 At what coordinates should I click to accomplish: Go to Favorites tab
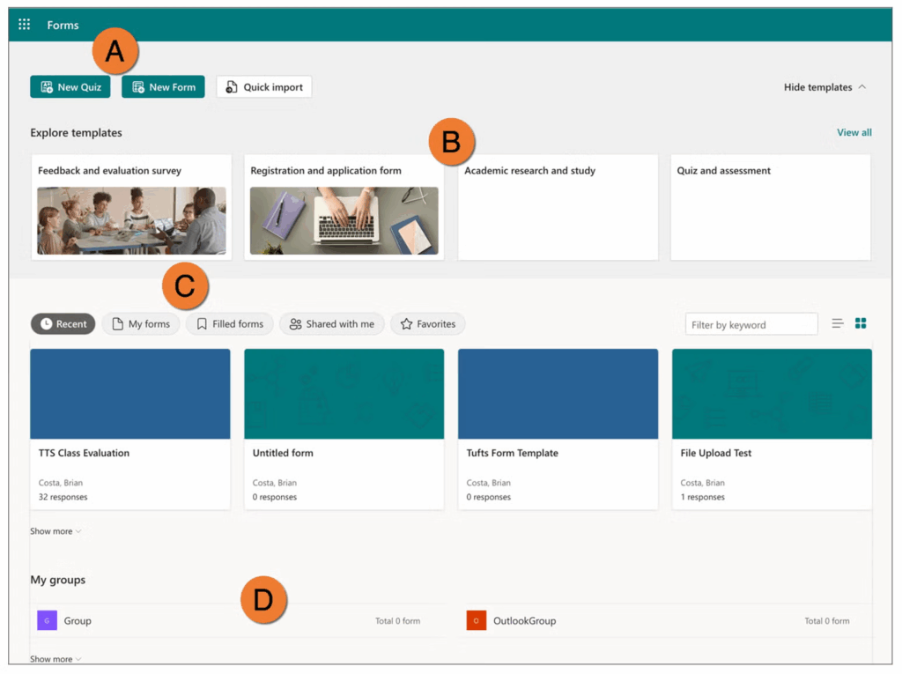(x=428, y=324)
